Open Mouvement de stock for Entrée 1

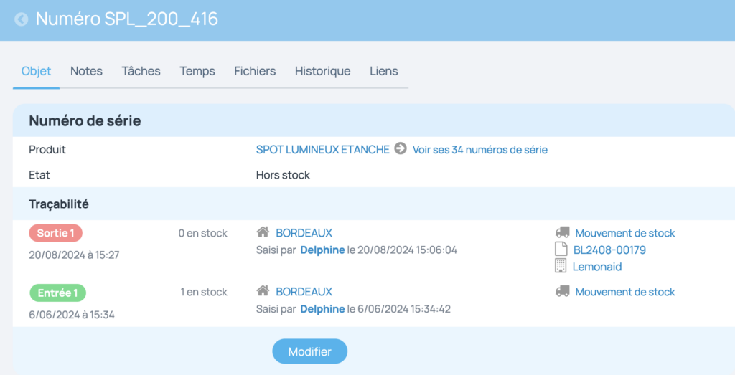click(625, 292)
